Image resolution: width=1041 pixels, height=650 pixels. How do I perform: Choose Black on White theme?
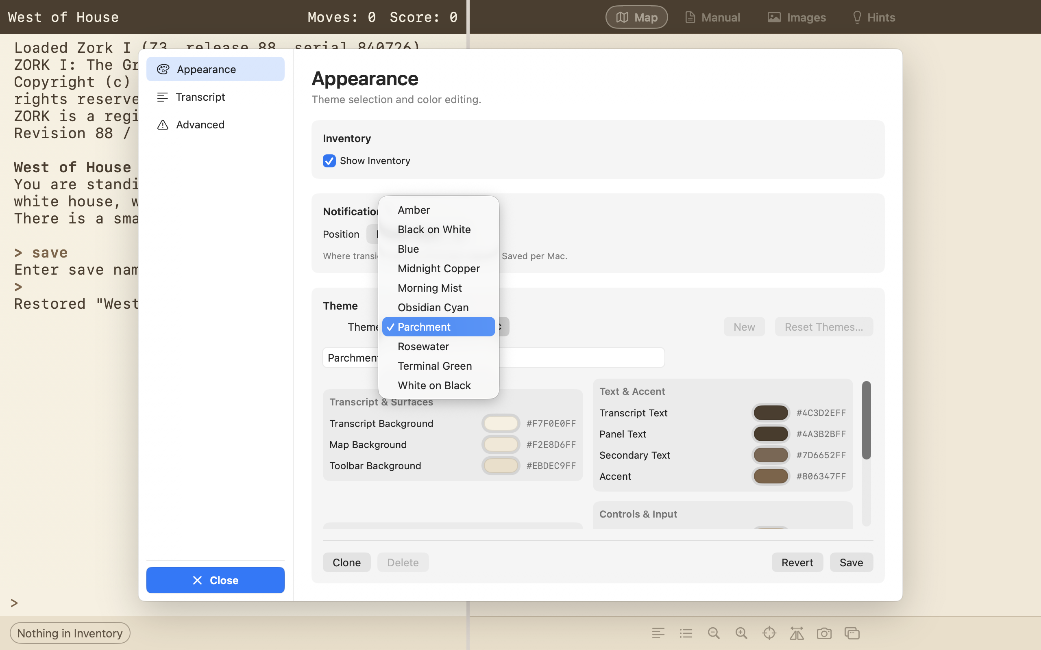pyautogui.click(x=438, y=229)
